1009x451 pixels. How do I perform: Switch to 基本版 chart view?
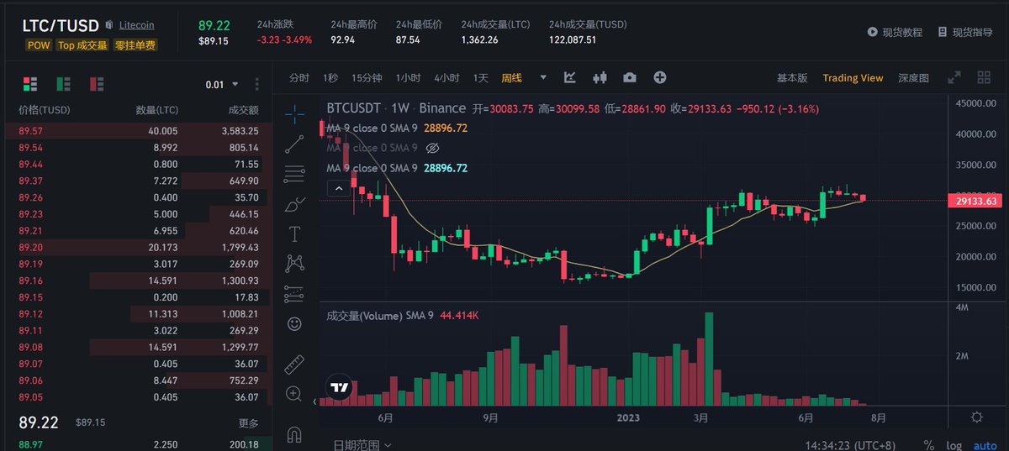(x=791, y=78)
